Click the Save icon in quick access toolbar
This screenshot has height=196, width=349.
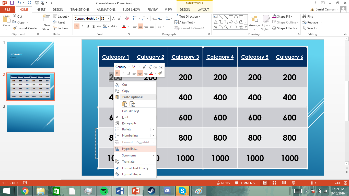12,3
